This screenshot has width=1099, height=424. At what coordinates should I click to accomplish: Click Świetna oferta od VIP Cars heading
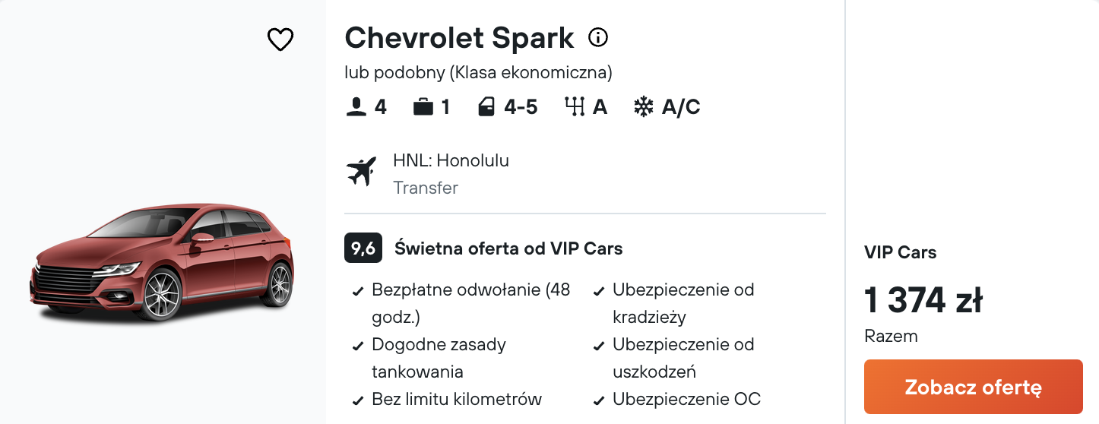508,248
